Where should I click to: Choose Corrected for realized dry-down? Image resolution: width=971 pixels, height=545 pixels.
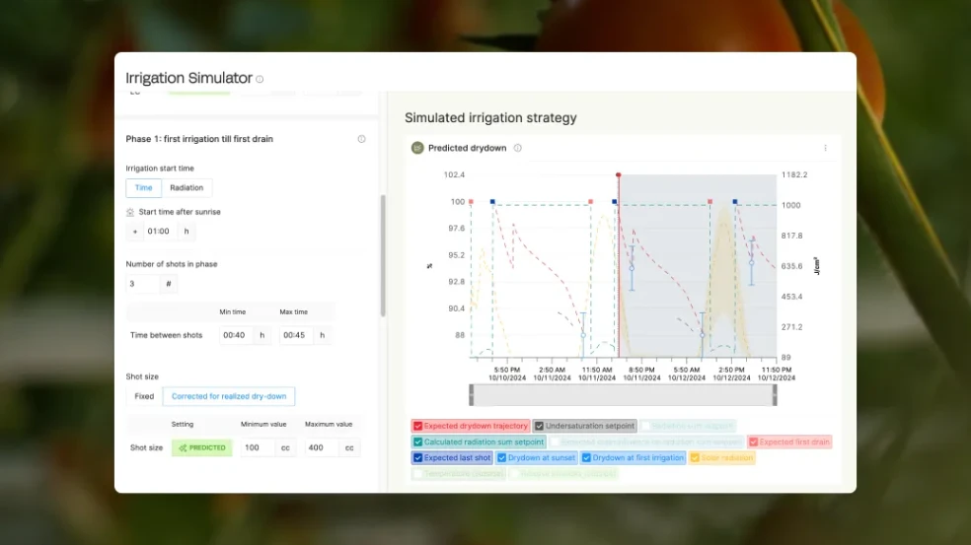pos(229,396)
